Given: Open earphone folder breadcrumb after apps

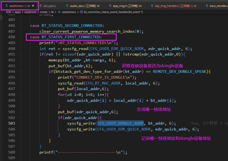Looking at the screenshot, I should pos(30,12).
